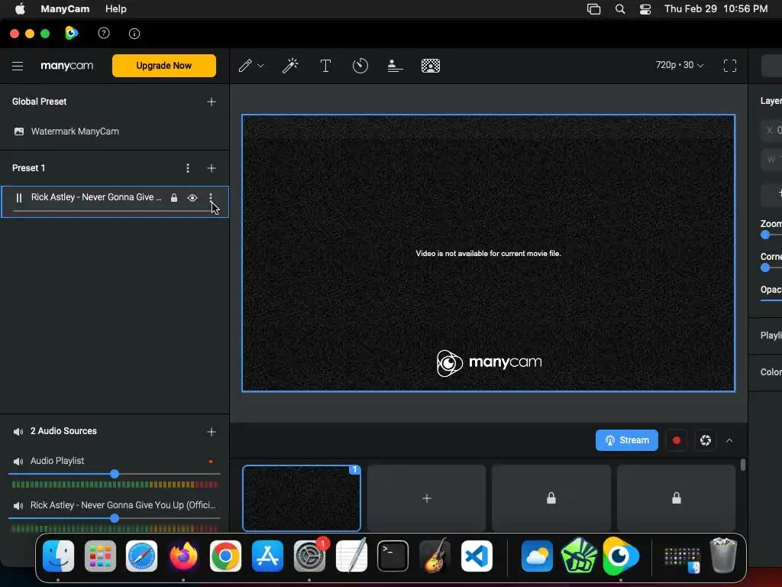Open the effects magic wand tool
Image resolution: width=782 pixels, height=587 pixels.
click(x=290, y=66)
